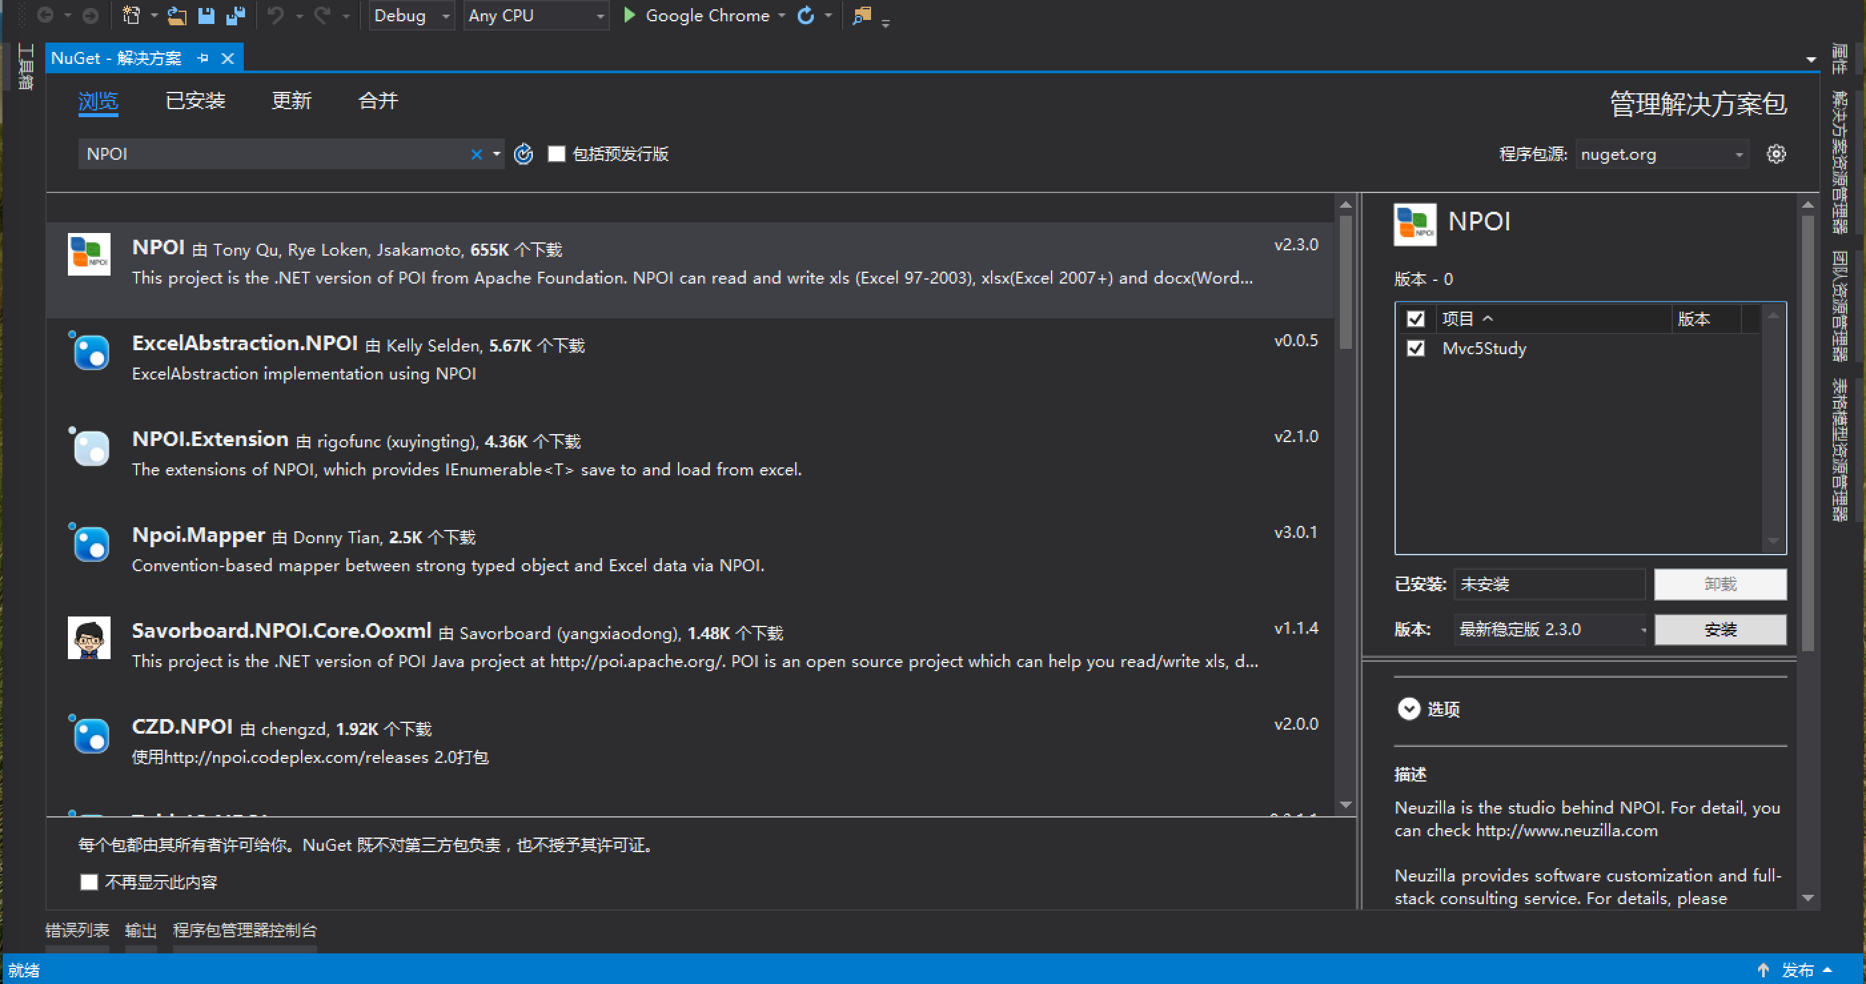The width and height of the screenshot is (1866, 984).
Task: Open the search history dropdown arrow
Action: click(x=497, y=154)
